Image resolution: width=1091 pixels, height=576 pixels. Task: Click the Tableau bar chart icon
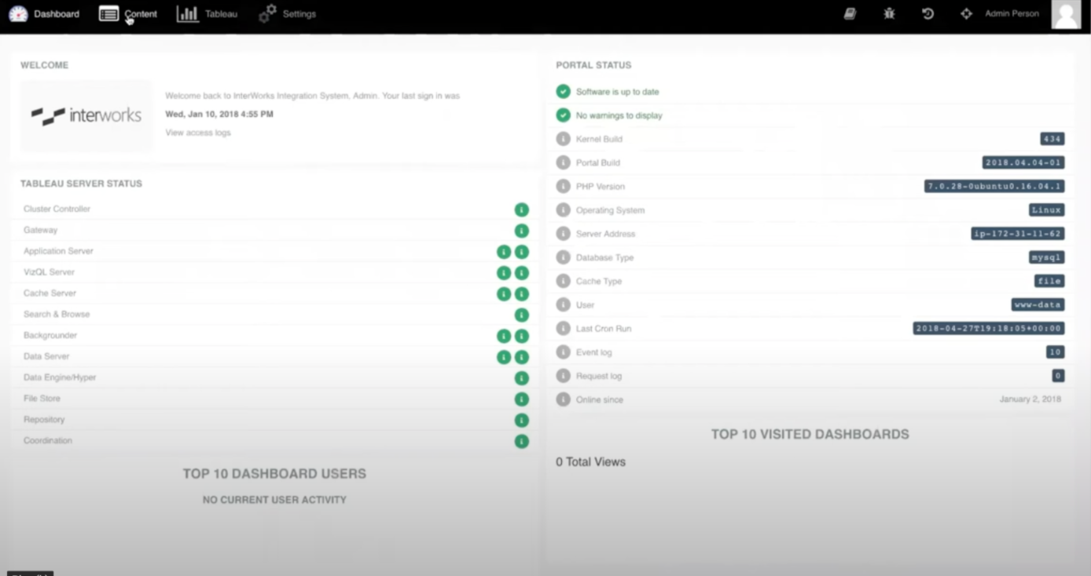point(187,14)
